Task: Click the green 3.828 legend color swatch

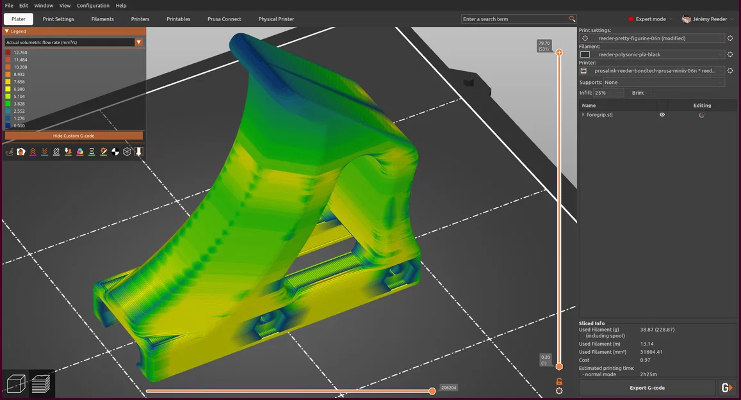Action: pos(8,104)
